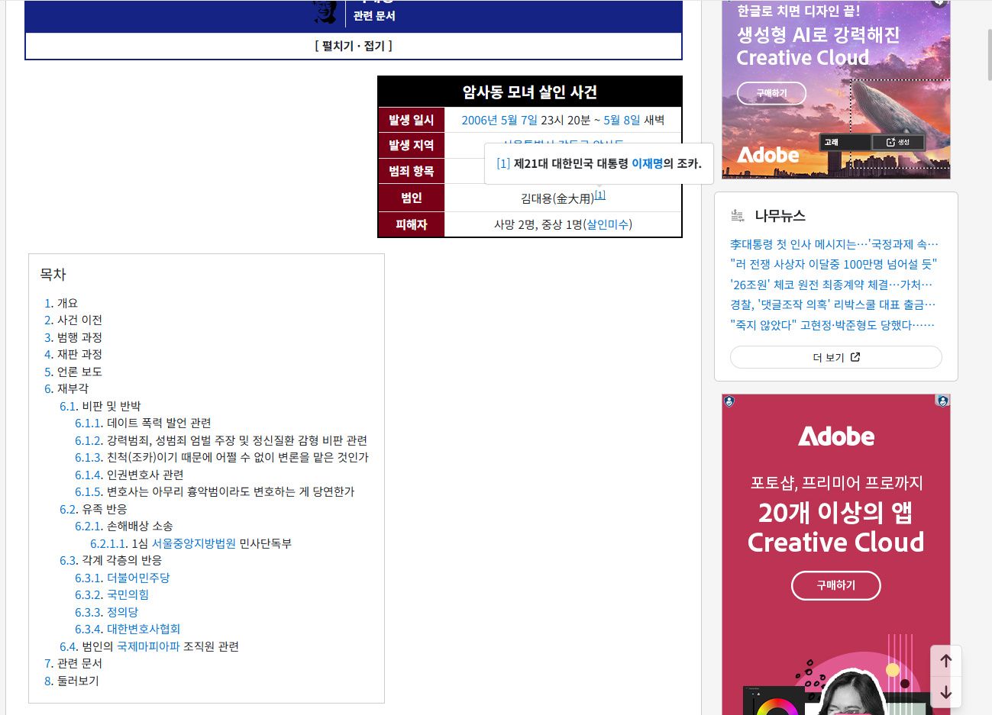Image resolution: width=992 pixels, height=715 pixels.
Task: Jump to section number 6.2.1.1.
Action: click(108, 543)
